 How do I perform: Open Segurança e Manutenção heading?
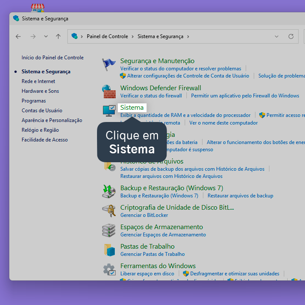[x=157, y=61]
